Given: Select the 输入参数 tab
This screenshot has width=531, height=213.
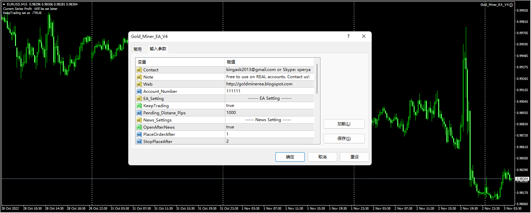Looking at the screenshot, I should point(158,49).
